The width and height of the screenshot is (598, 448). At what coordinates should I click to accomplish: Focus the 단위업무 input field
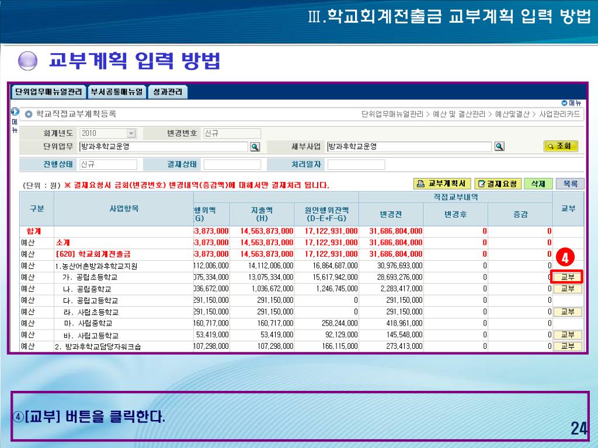click(x=164, y=146)
